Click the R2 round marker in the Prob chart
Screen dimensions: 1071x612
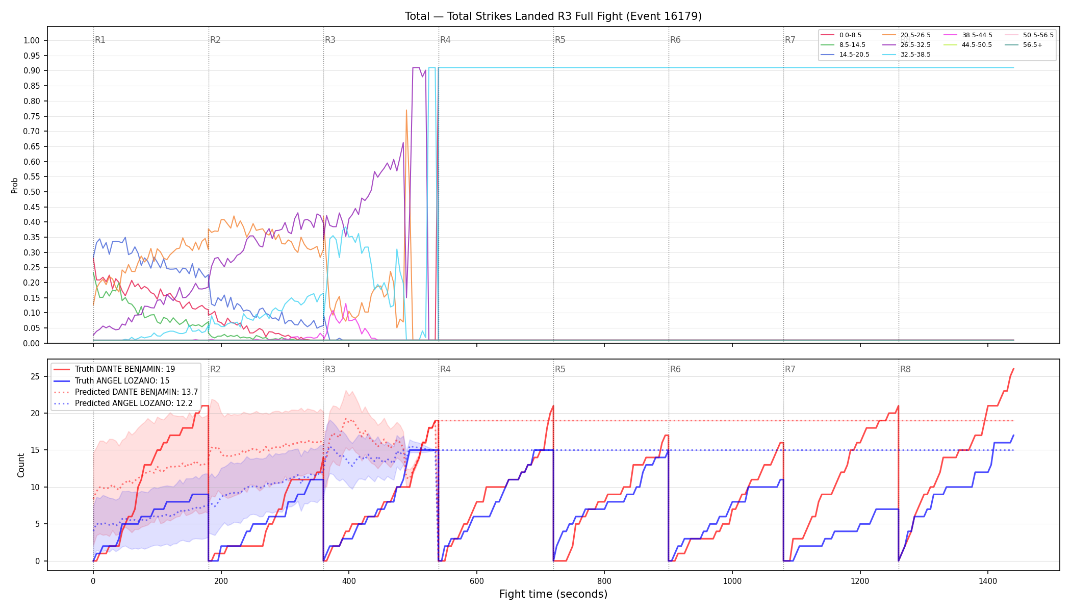215,40
